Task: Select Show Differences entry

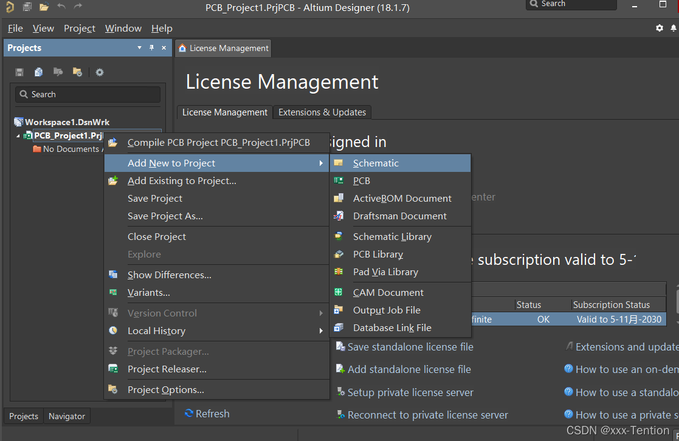Action: [x=216, y=275]
